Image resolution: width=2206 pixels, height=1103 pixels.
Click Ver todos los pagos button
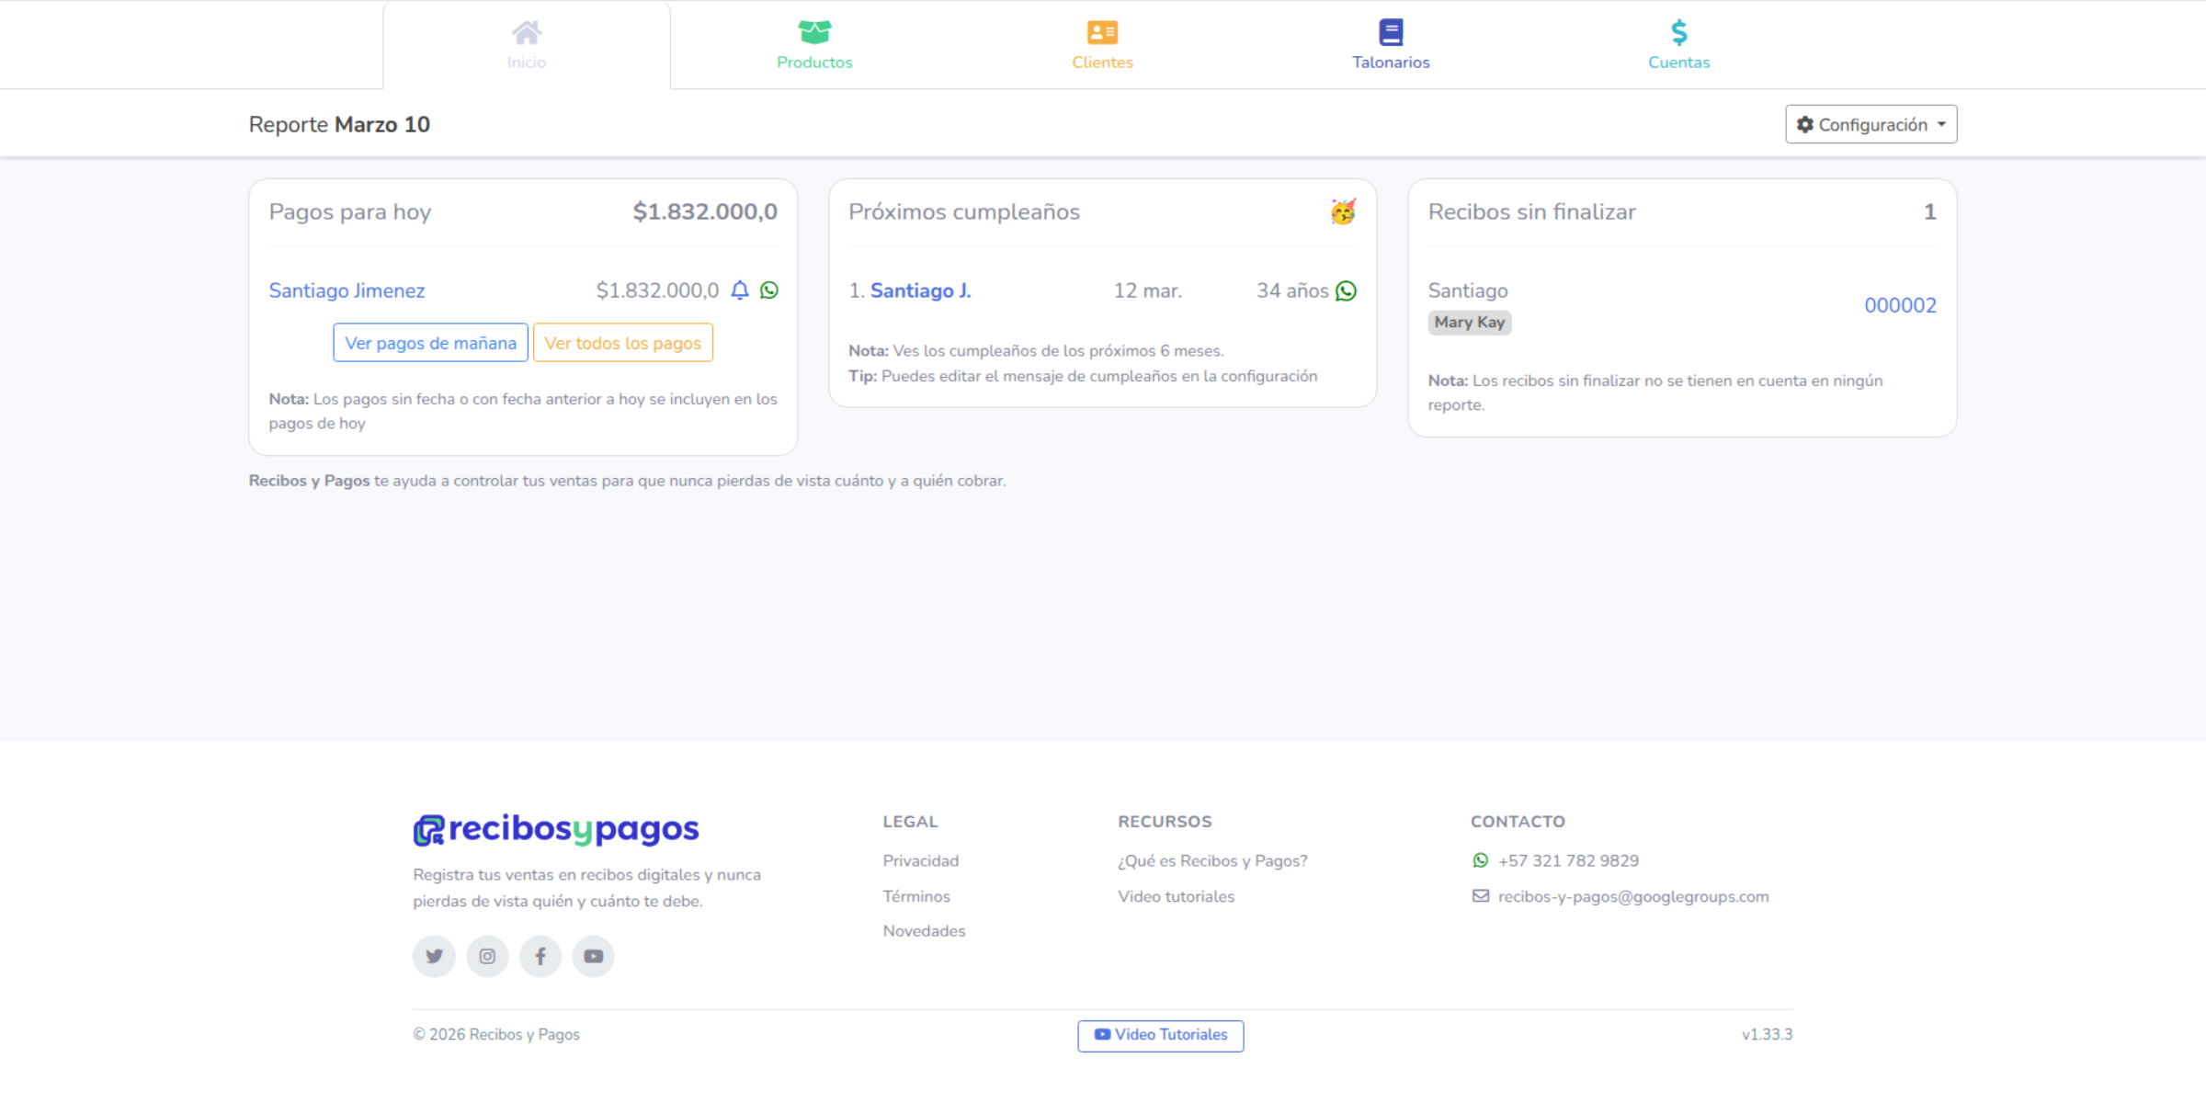(622, 343)
